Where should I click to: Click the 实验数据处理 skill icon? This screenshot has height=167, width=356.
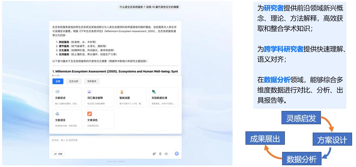(x=154, y=92)
